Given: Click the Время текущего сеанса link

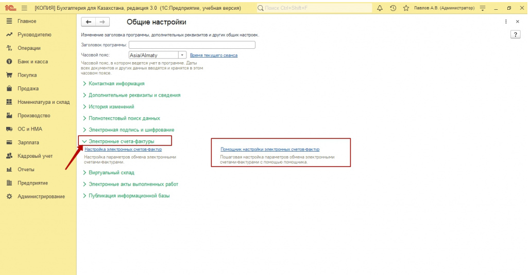Looking at the screenshot, I should tap(214, 56).
